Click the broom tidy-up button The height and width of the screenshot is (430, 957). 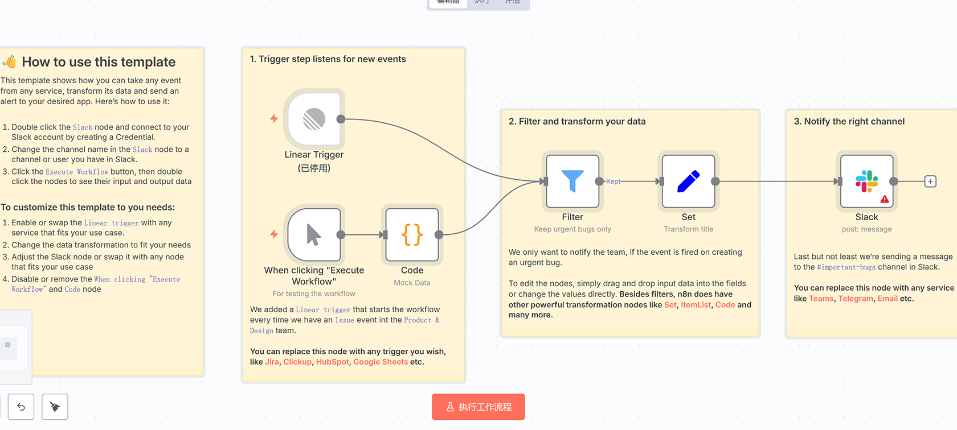(x=55, y=407)
